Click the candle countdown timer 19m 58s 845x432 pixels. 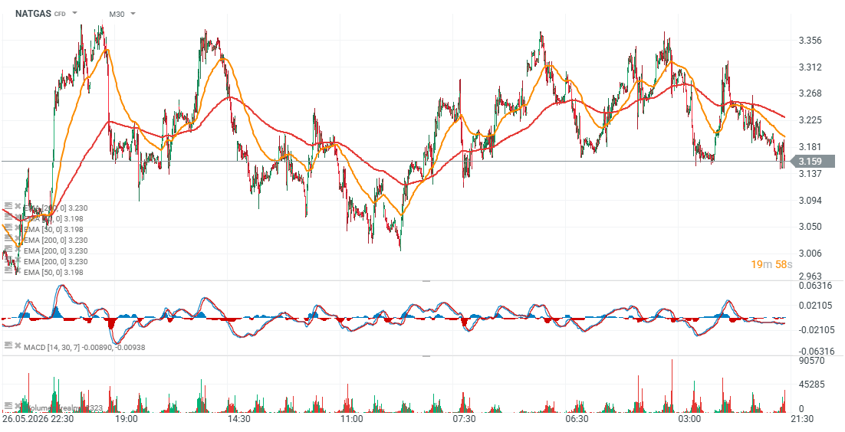click(x=771, y=264)
